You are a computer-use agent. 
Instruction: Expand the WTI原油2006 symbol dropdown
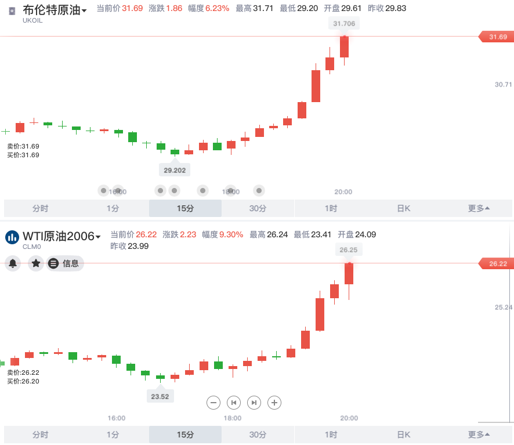[x=98, y=237]
